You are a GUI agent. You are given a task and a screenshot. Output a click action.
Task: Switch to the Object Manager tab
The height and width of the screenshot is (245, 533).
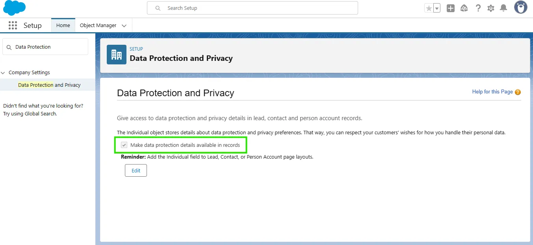pos(98,26)
